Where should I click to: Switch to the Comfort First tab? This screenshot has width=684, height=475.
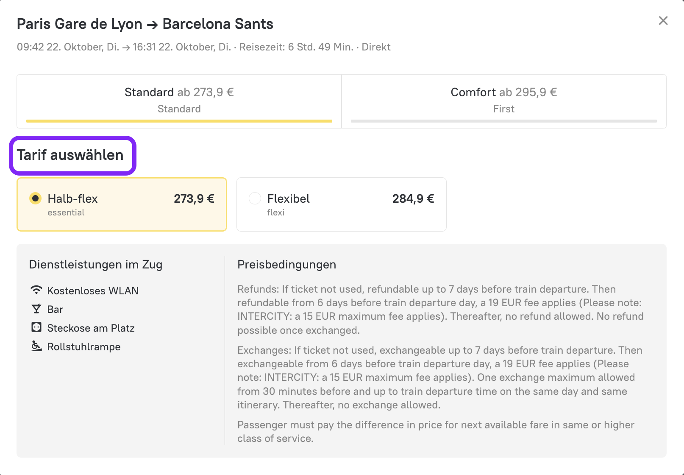click(x=503, y=100)
